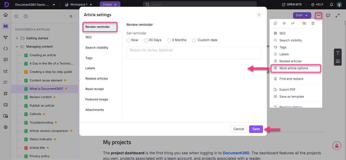Screen dimensions: 346x160
Task: Click the Delete trash icon in context menu
Action: coord(313,23)
